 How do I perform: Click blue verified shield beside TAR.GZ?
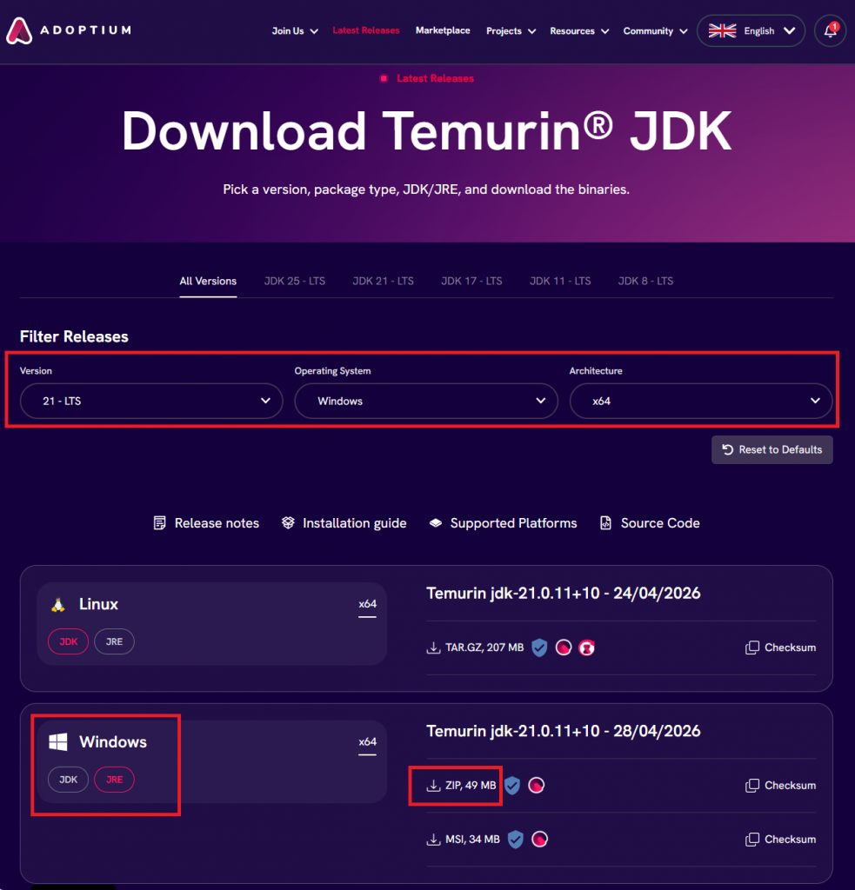click(x=539, y=648)
